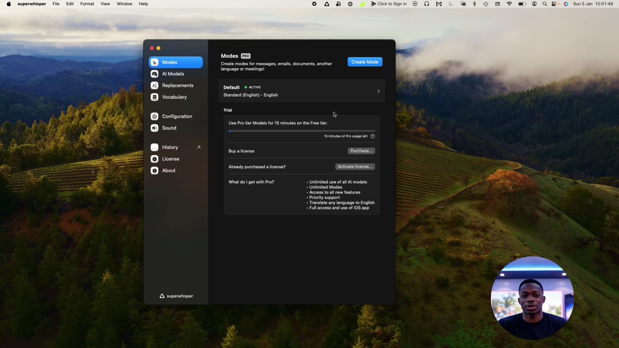
Task: Open the superwhisper app menu
Action: tap(32, 4)
